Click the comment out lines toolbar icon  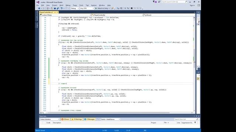pos(125,8)
